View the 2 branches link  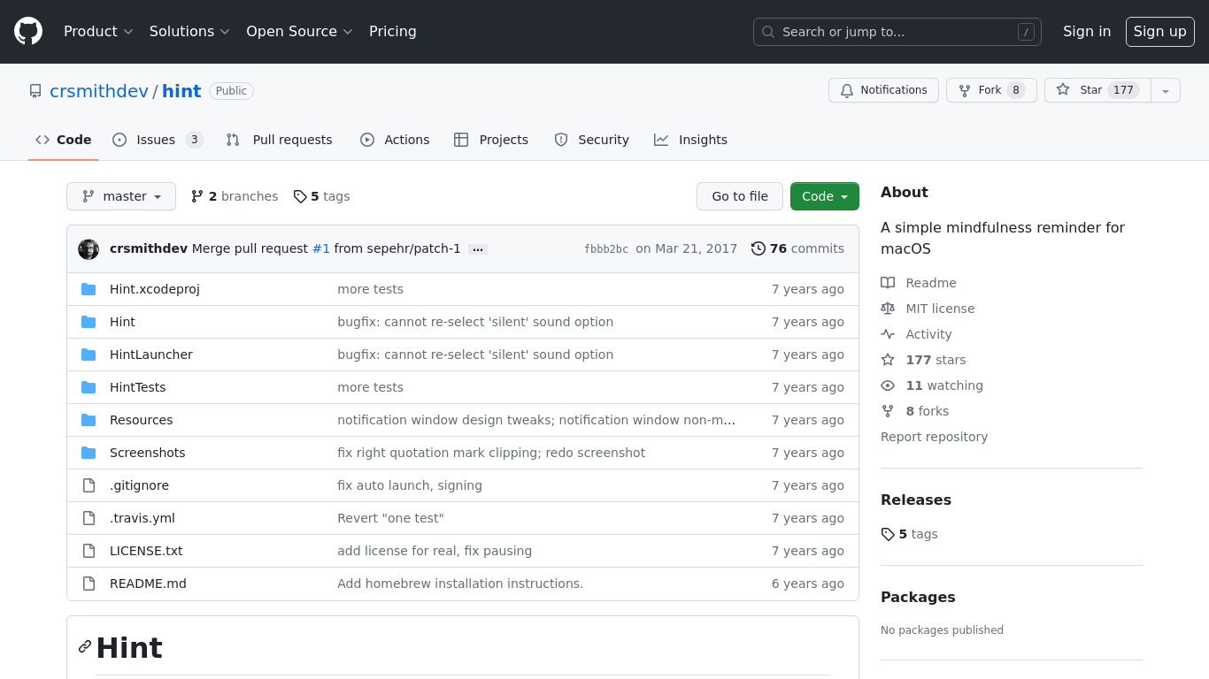coord(235,196)
